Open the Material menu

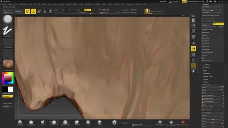tap(68, 4)
